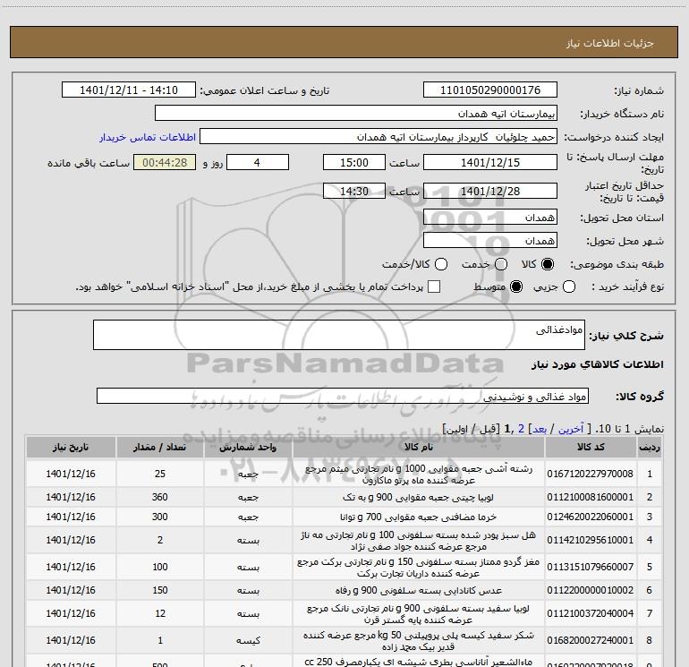
Task: Click واحد شمارش column header
Action: (x=248, y=447)
